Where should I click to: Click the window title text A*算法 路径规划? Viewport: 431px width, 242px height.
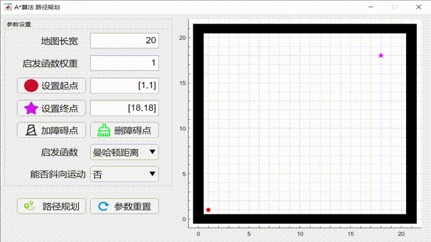point(37,7)
